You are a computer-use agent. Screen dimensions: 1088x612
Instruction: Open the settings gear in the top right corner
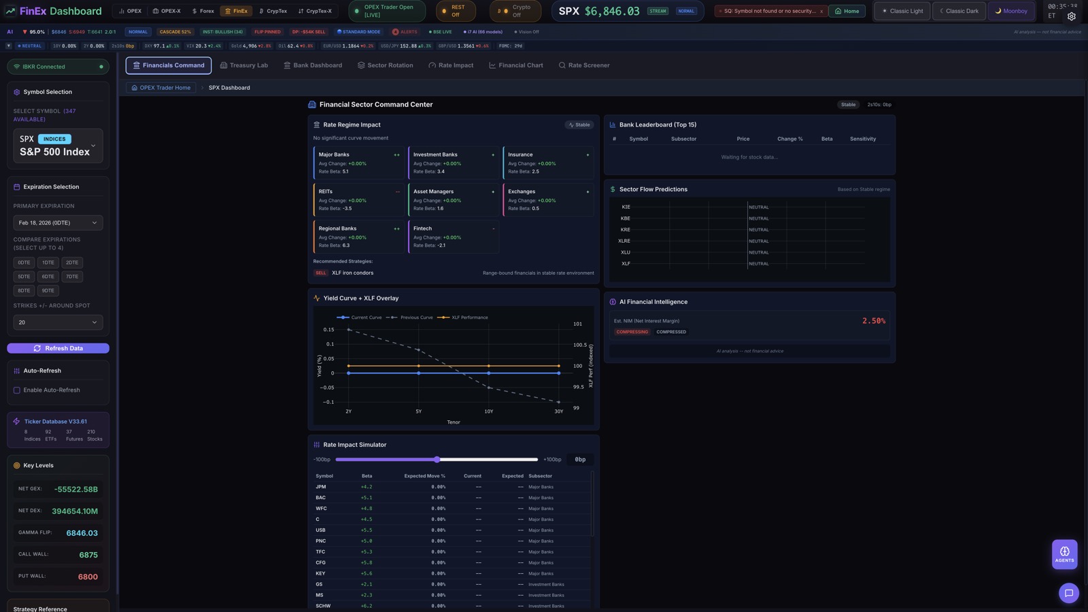pyautogui.click(x=1072, y=16)
